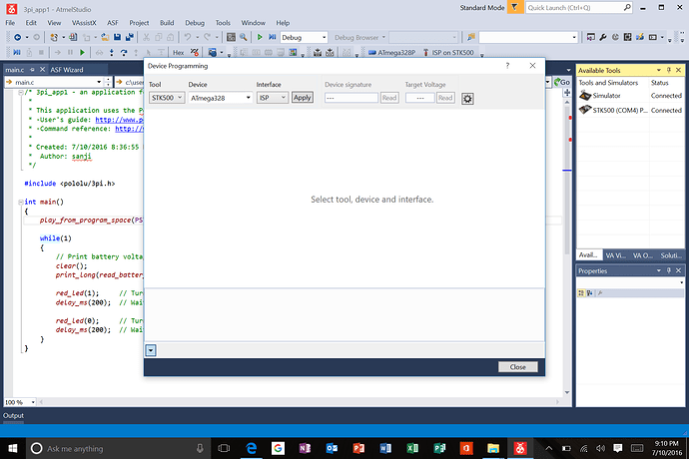Expand the Tool dropdown showing STK500

point(167,98)
